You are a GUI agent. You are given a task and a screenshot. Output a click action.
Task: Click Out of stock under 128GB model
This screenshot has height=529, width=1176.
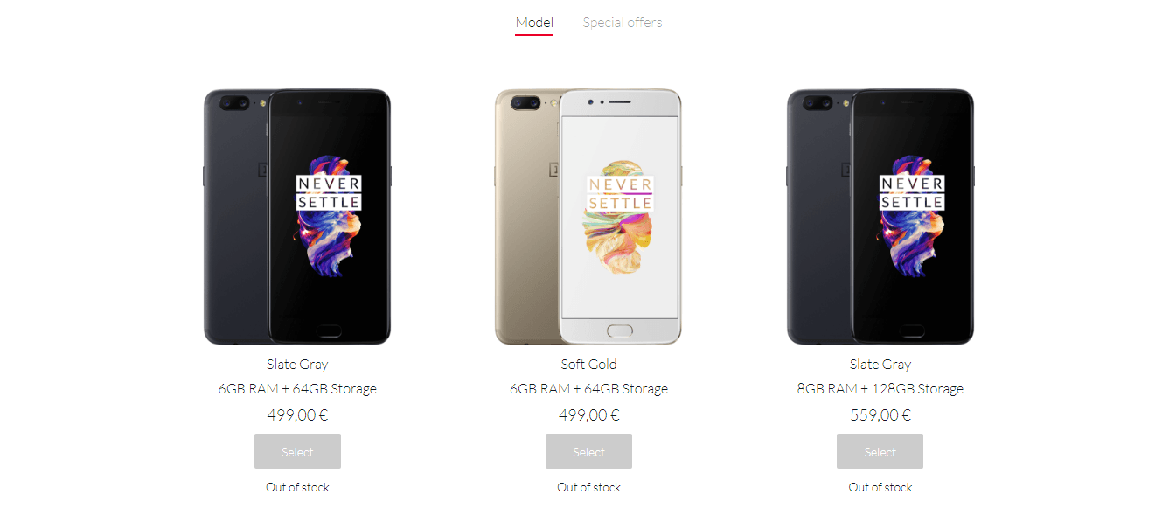tap(880, 487)
